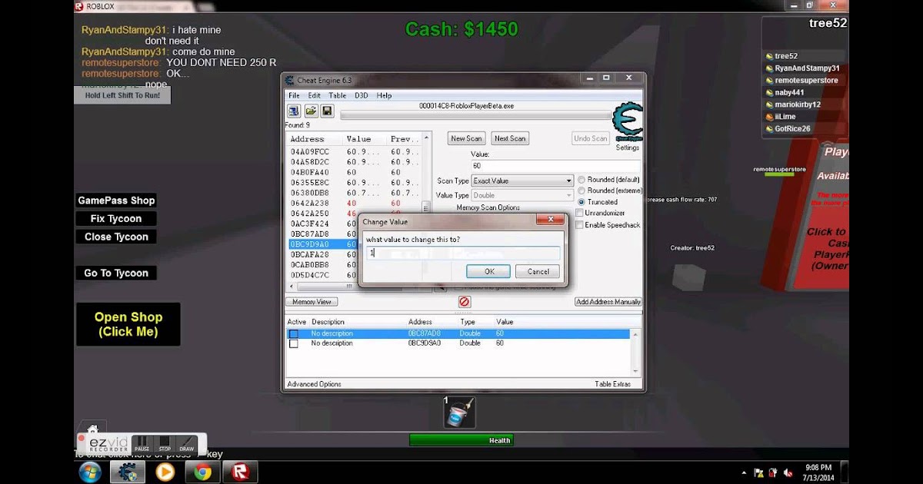This screenshot has height=484, width=923.
Task: Select the paint bucket tool in game hotbar
Action: (460, 413)
